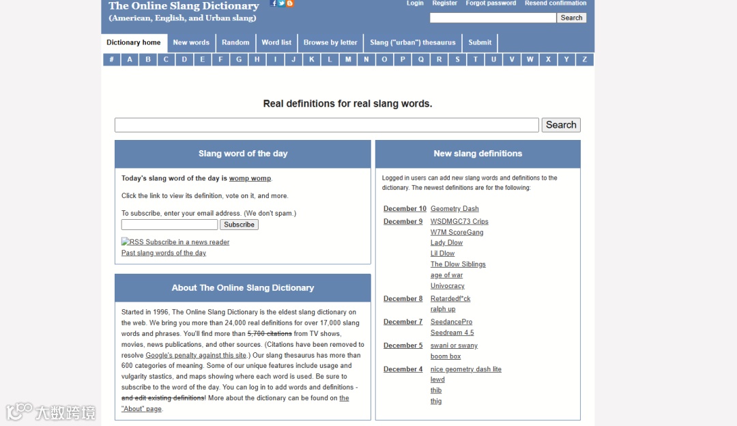
Task: Open the December 10 date link
Action: (x=405, y=208)
